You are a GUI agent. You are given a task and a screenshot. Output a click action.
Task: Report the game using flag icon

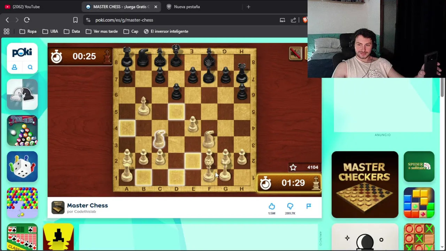point(309,206)
